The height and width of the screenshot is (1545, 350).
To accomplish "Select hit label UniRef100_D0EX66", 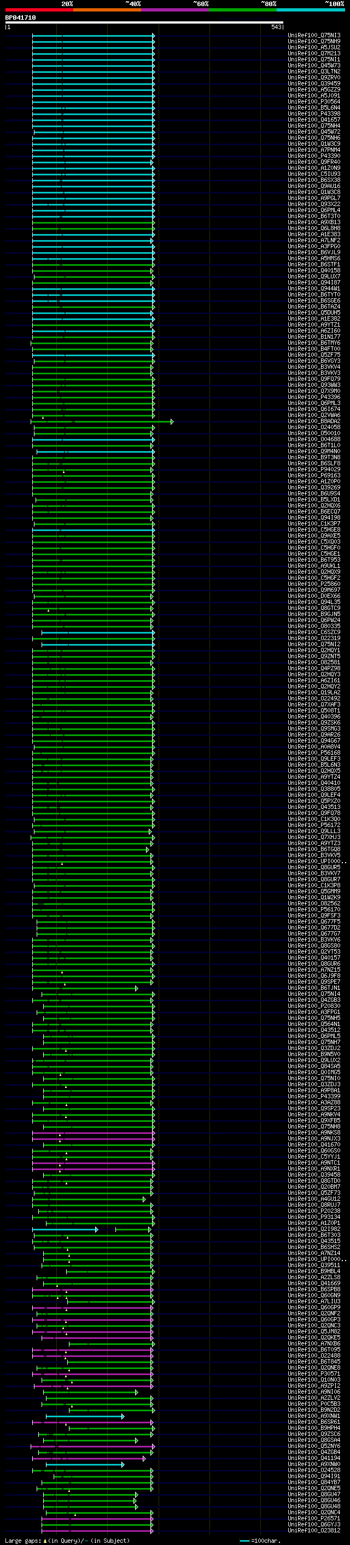I will pyautogui.click(x=313, y=596).
